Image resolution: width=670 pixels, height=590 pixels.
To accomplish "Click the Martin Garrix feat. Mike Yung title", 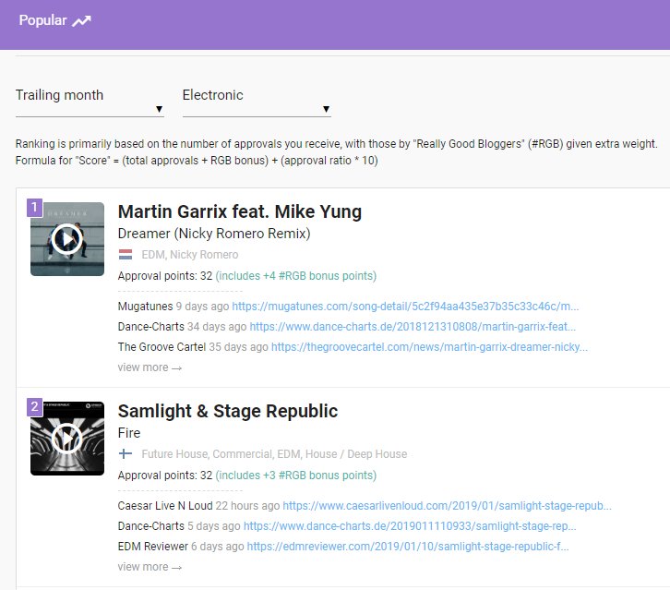I will pos(240,211).
